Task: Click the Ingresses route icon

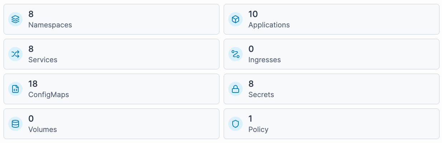Action: pos(235,54)
